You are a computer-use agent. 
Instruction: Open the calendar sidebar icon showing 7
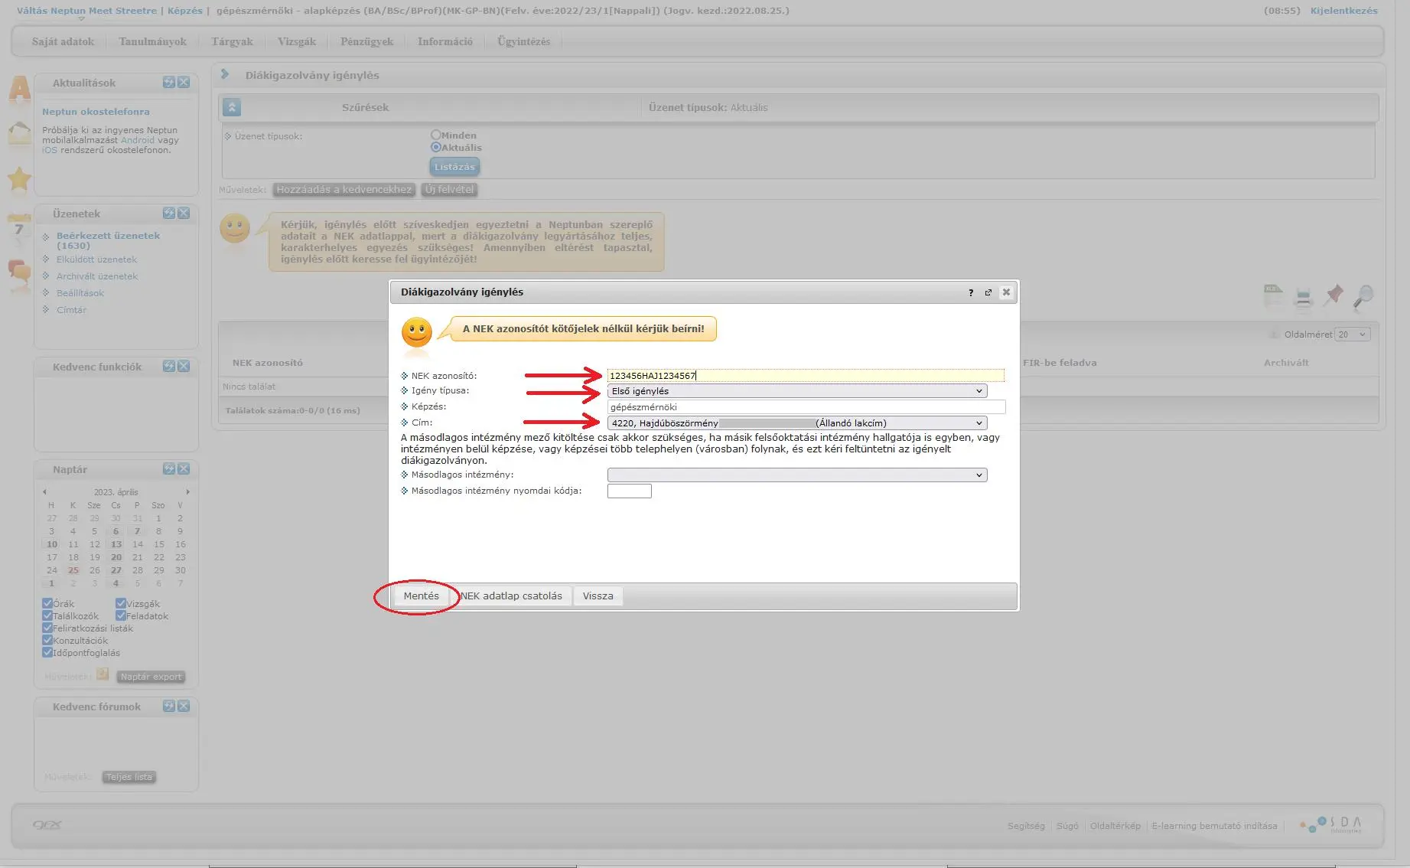[x=19, y=228]
